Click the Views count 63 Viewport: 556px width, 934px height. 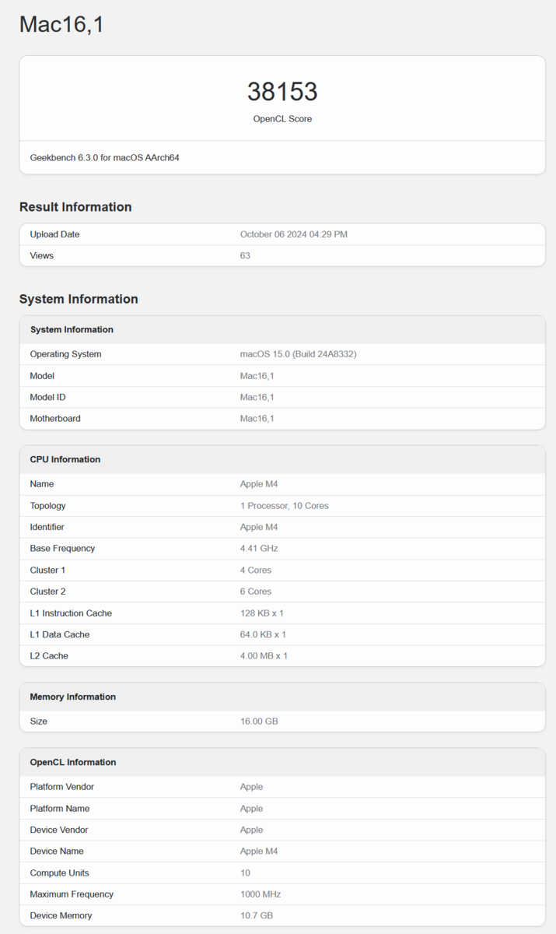(x=245, y=255)
